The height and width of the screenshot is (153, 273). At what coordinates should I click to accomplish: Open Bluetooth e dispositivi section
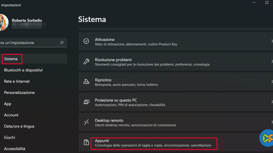pyautogui.click(x=23, y=70)
